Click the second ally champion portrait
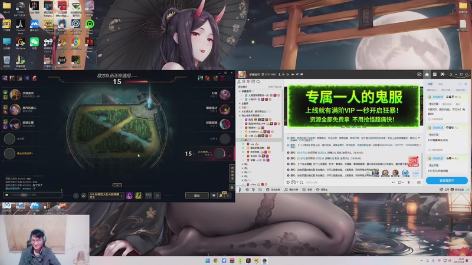This screenshot has width=472, height=265. pyautogui.click(x=15, y=110)
